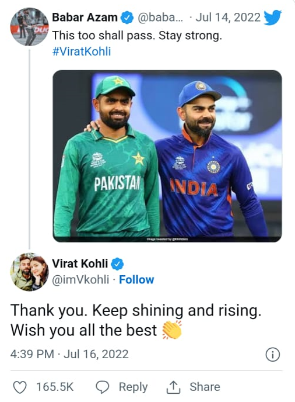
Task: Click the heart like icon
Action: coord(20,387)
